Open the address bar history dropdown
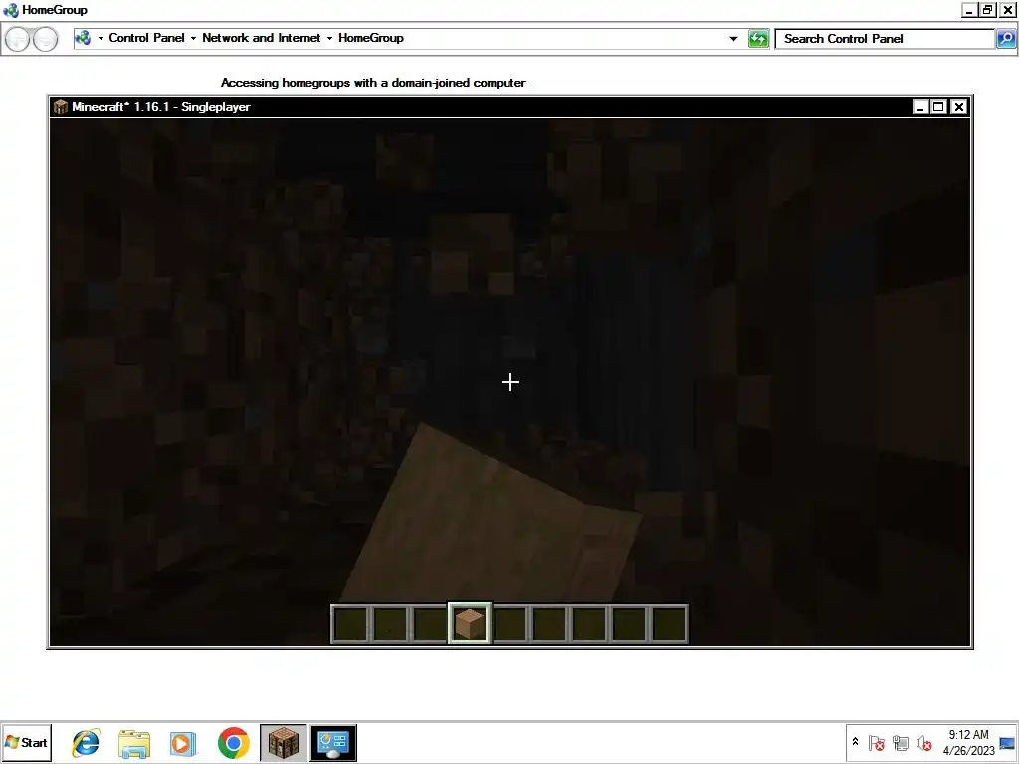 733,39
